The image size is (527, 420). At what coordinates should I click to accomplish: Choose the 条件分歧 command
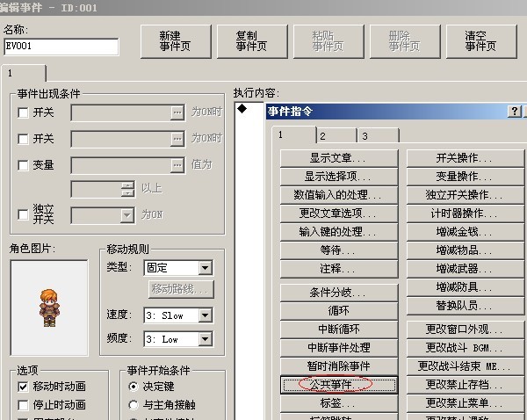pos(339,293)
